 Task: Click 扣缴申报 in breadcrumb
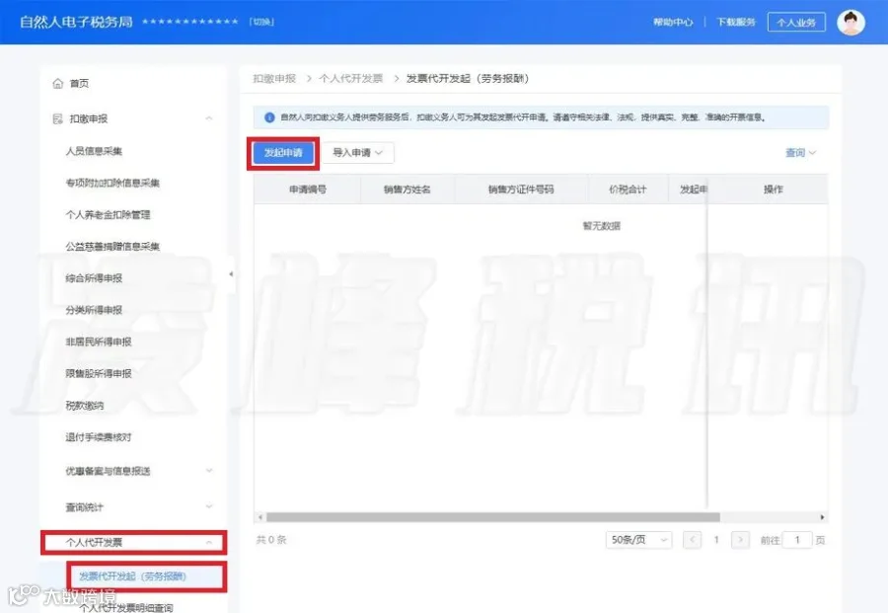tap(274, 79)
